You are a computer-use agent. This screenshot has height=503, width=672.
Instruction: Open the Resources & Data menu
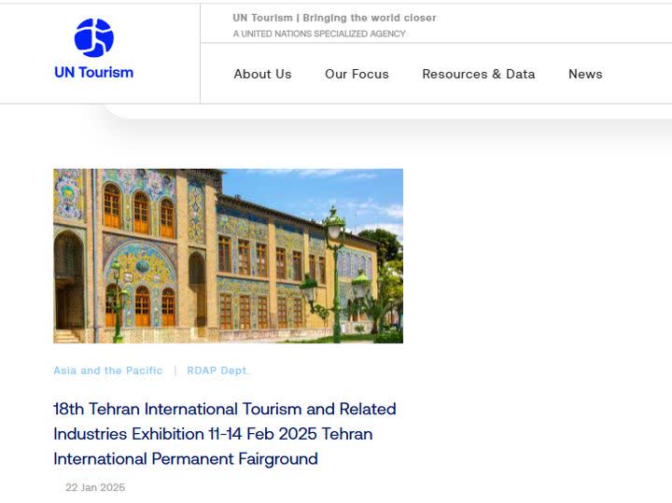(x=479, y=74)
